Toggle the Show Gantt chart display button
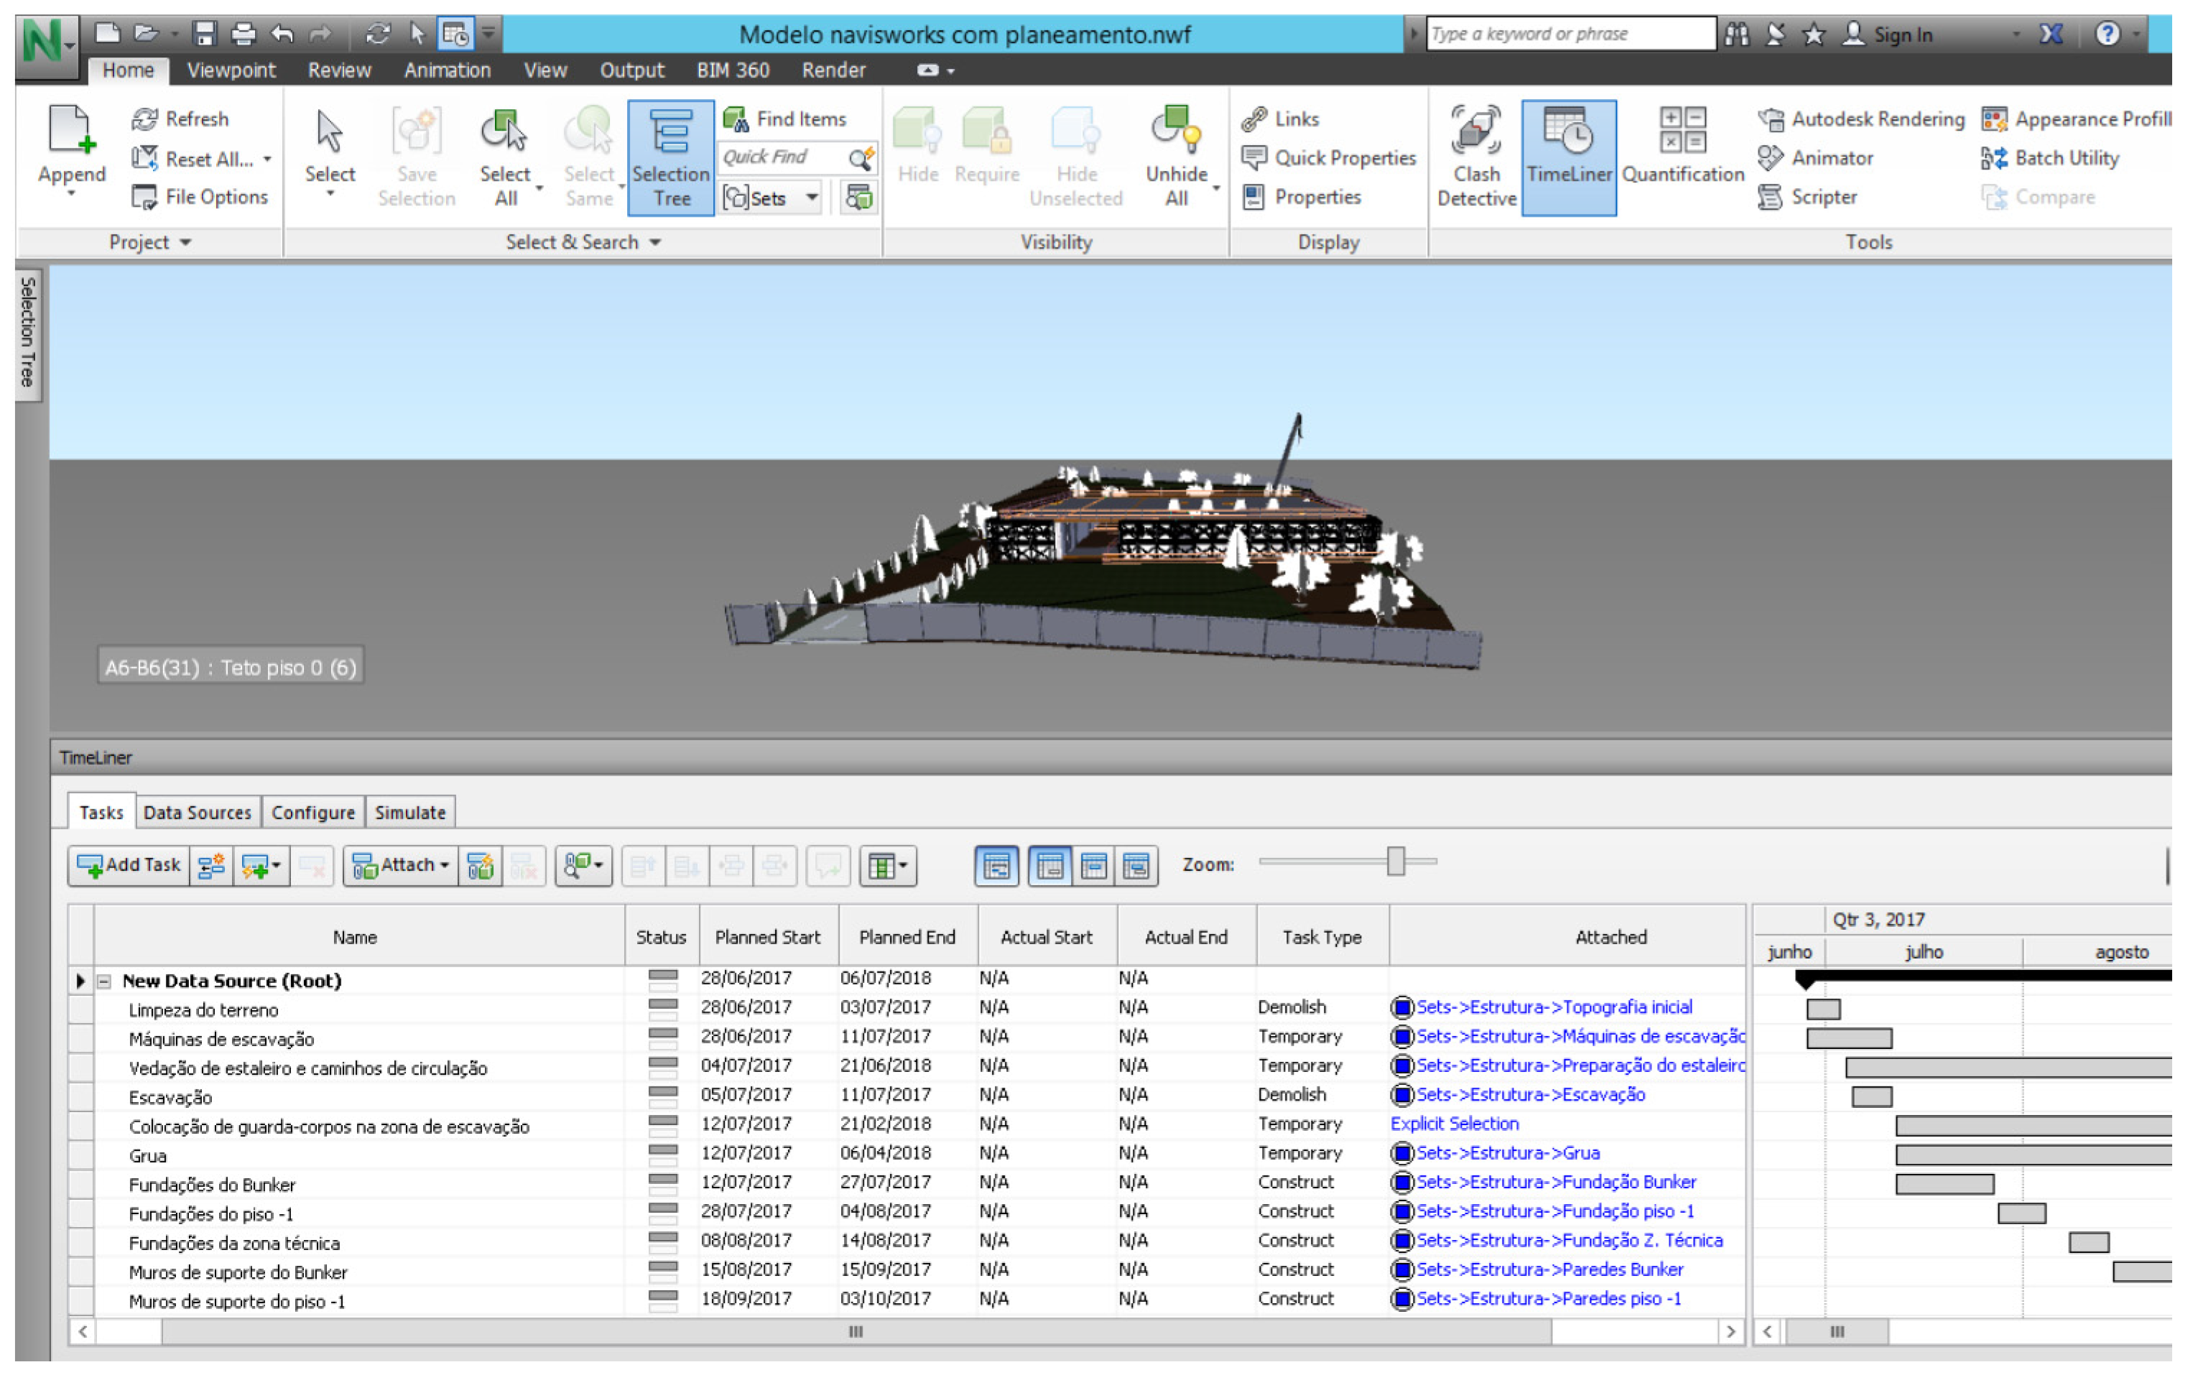The height and width of the screenshot is (1380, 2193). tap(996, 866)
